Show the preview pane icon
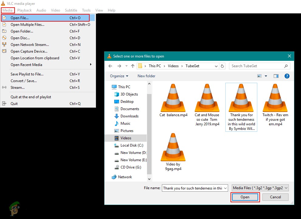This screenshot has width=301, height=219. (276, 76)
